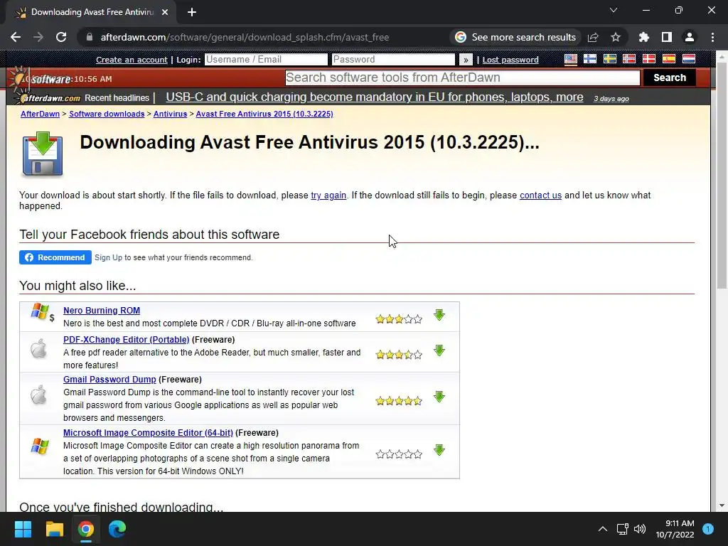
Task: Open the Chrome side panel icon
Action: (x=667, y=37)
